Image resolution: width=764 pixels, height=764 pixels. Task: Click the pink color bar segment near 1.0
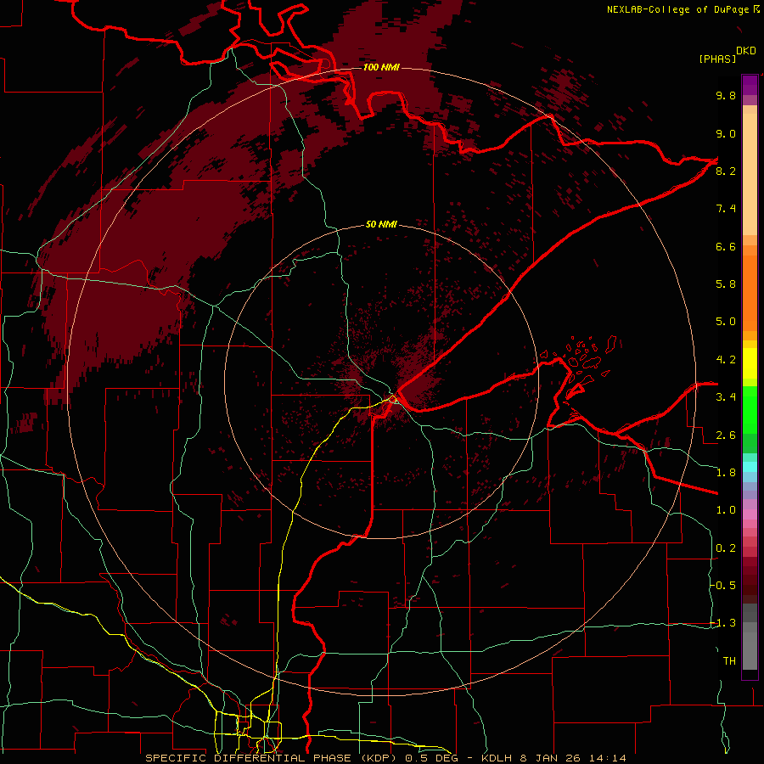(750, 514)
